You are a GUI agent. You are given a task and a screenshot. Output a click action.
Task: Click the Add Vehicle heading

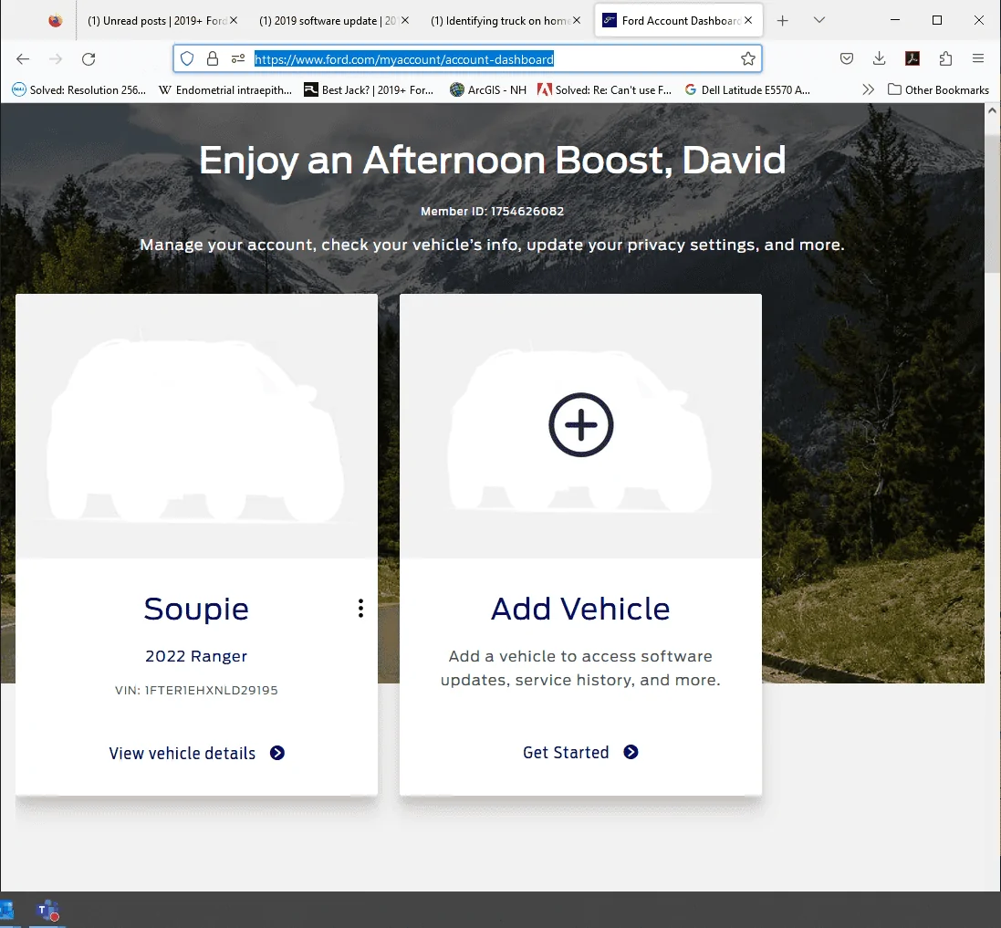click(580, 609)
